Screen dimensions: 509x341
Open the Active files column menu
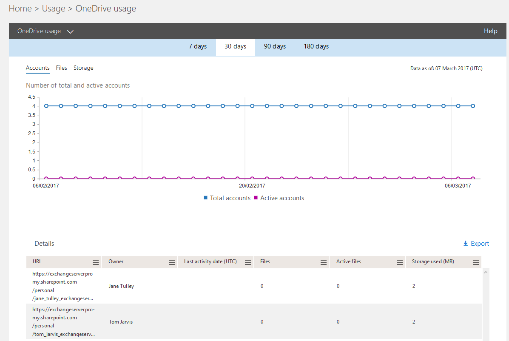click(399, 262)
